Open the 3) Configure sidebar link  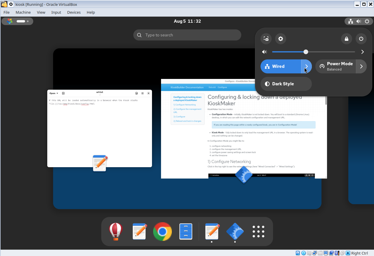coord(179,116)
